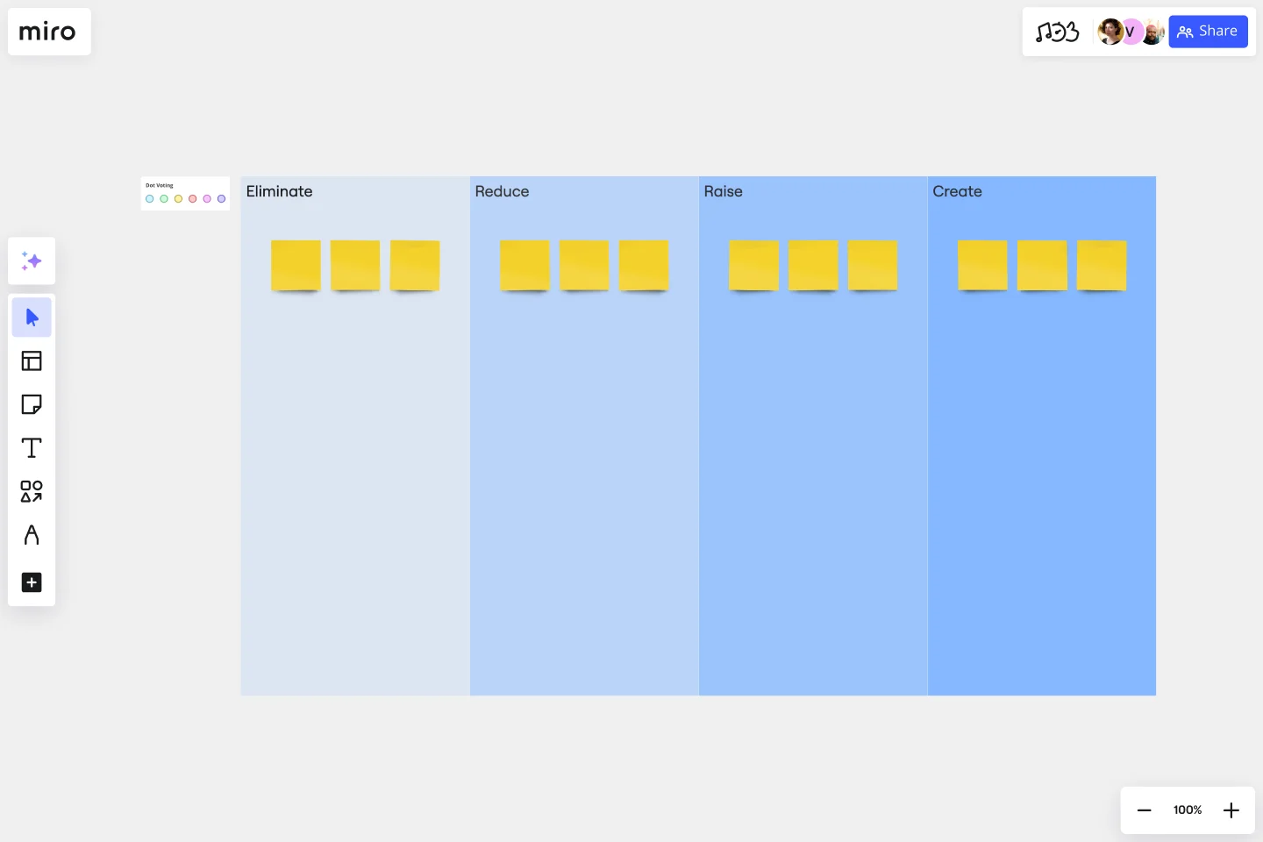1263x842 pixels.
Task: Select last sticky note in Raise column
Action: (873, 265)
